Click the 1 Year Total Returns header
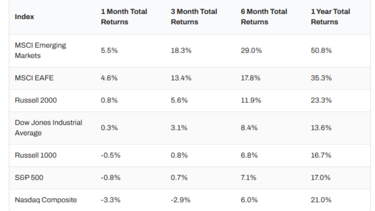 pyautogui.click(x=330, y=17)
